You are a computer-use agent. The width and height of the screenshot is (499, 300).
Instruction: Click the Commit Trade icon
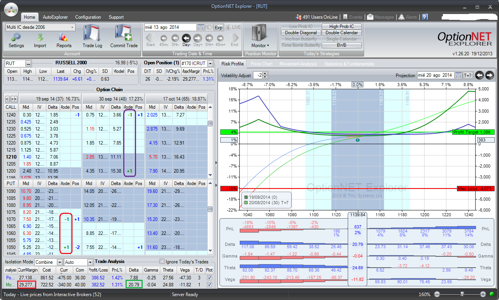tap(124, 34)
